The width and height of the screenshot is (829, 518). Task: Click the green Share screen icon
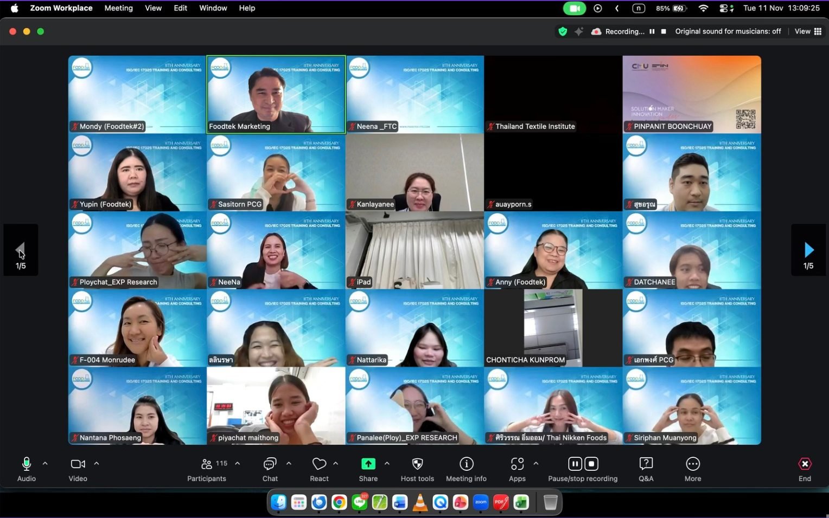pos(368,464)
